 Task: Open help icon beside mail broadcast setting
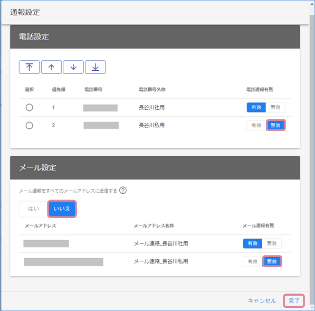pos(123,190)
